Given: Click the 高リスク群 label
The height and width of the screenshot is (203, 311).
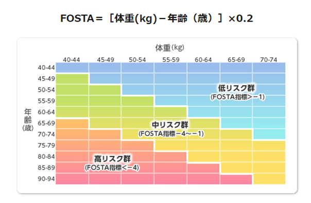Looking at the screenshot, I should pos(112,158).
